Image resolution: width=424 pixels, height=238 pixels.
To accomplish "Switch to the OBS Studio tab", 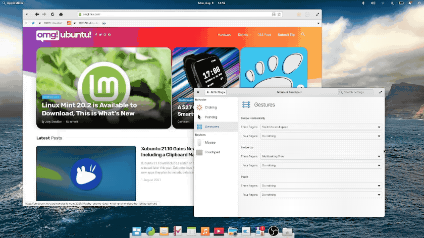I will pos(89,23).
